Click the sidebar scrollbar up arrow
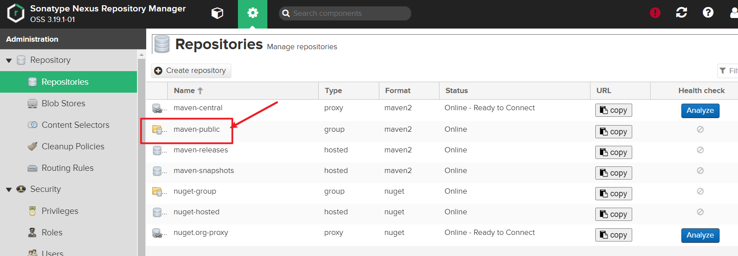738x256 pixels. point(141,55)
